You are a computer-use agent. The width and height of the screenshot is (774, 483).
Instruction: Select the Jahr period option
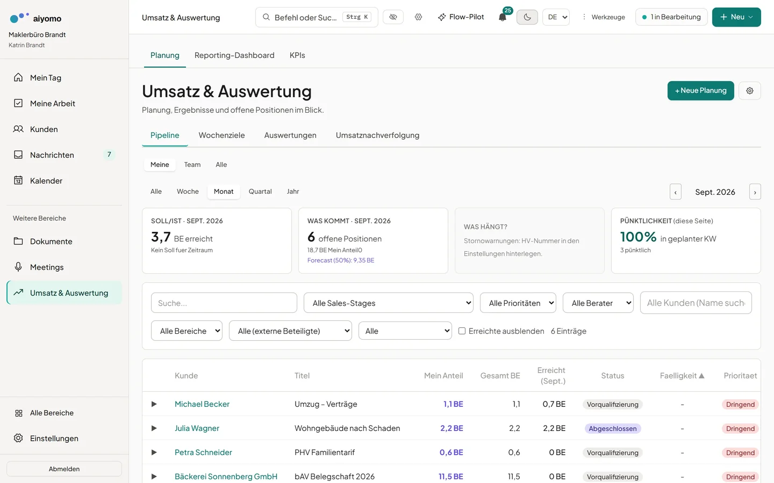pyautogui.click(x=293, y=192)
